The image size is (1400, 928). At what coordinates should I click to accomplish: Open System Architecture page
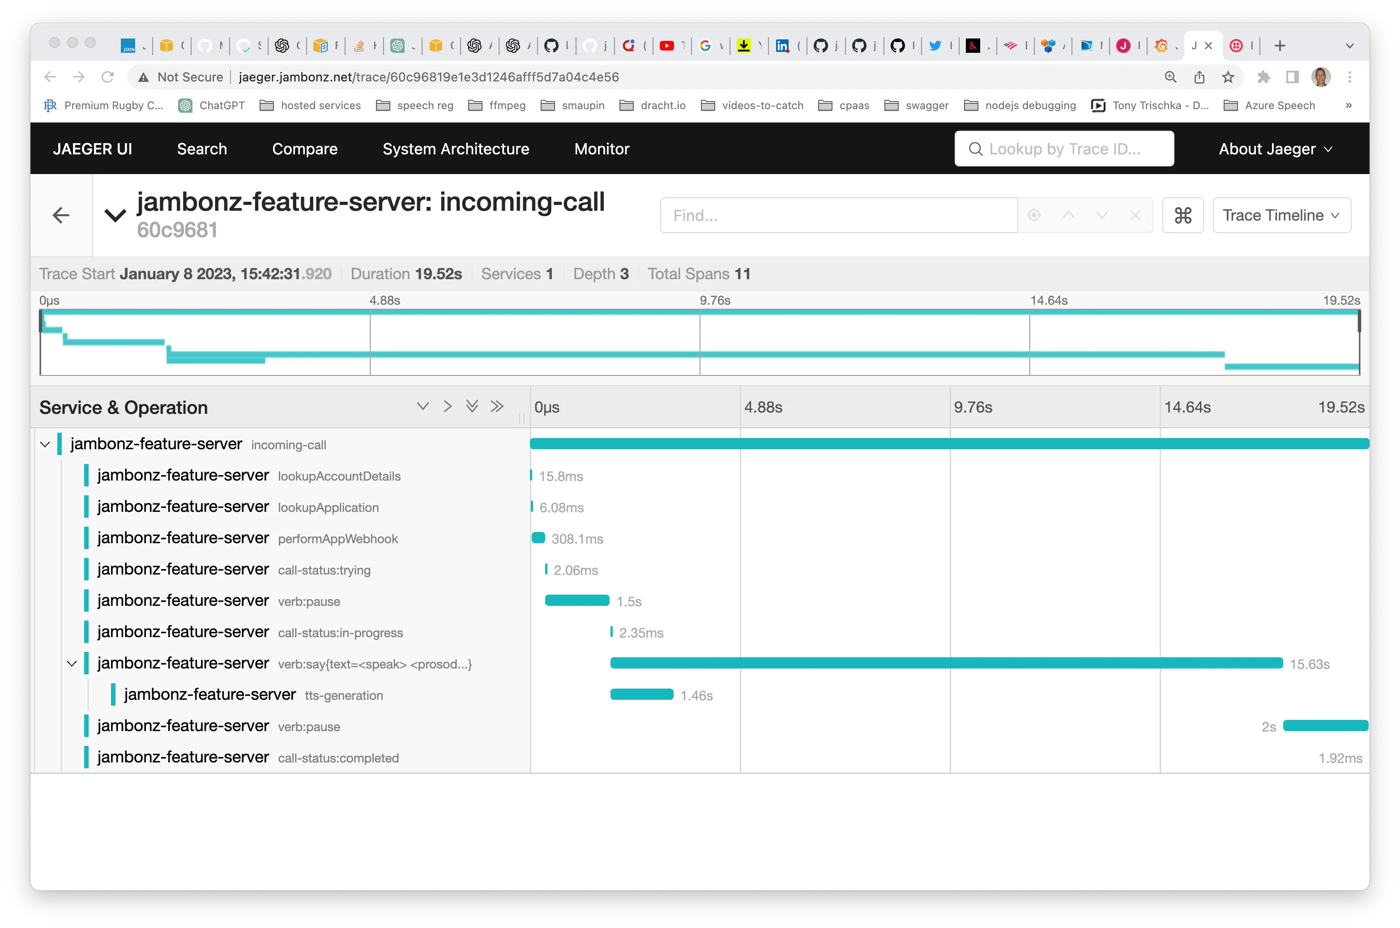coord(456,149)
